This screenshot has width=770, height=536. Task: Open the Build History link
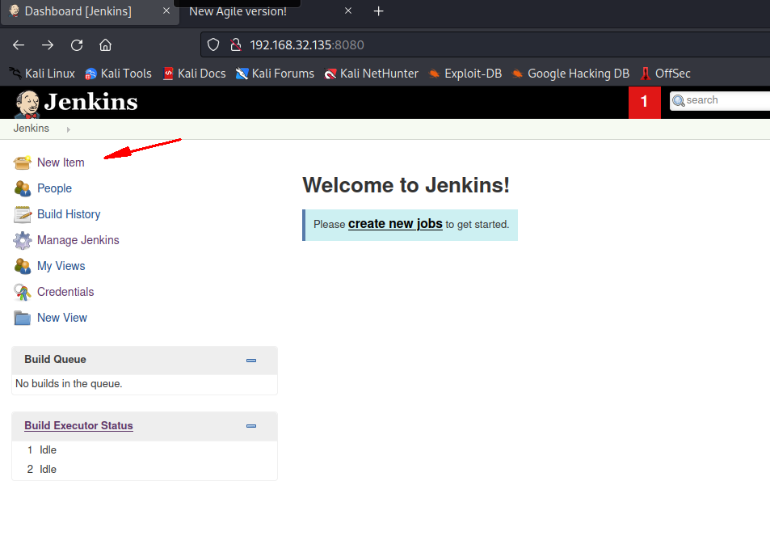click(x=69, y=214)
